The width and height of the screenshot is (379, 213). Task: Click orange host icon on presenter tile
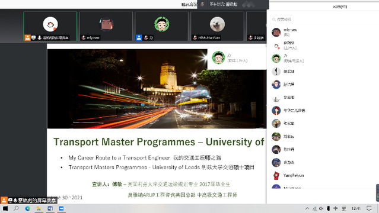point(27,38)
